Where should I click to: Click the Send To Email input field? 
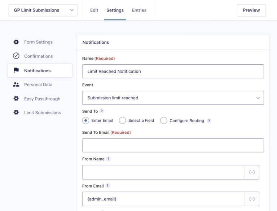coord(173,145)
